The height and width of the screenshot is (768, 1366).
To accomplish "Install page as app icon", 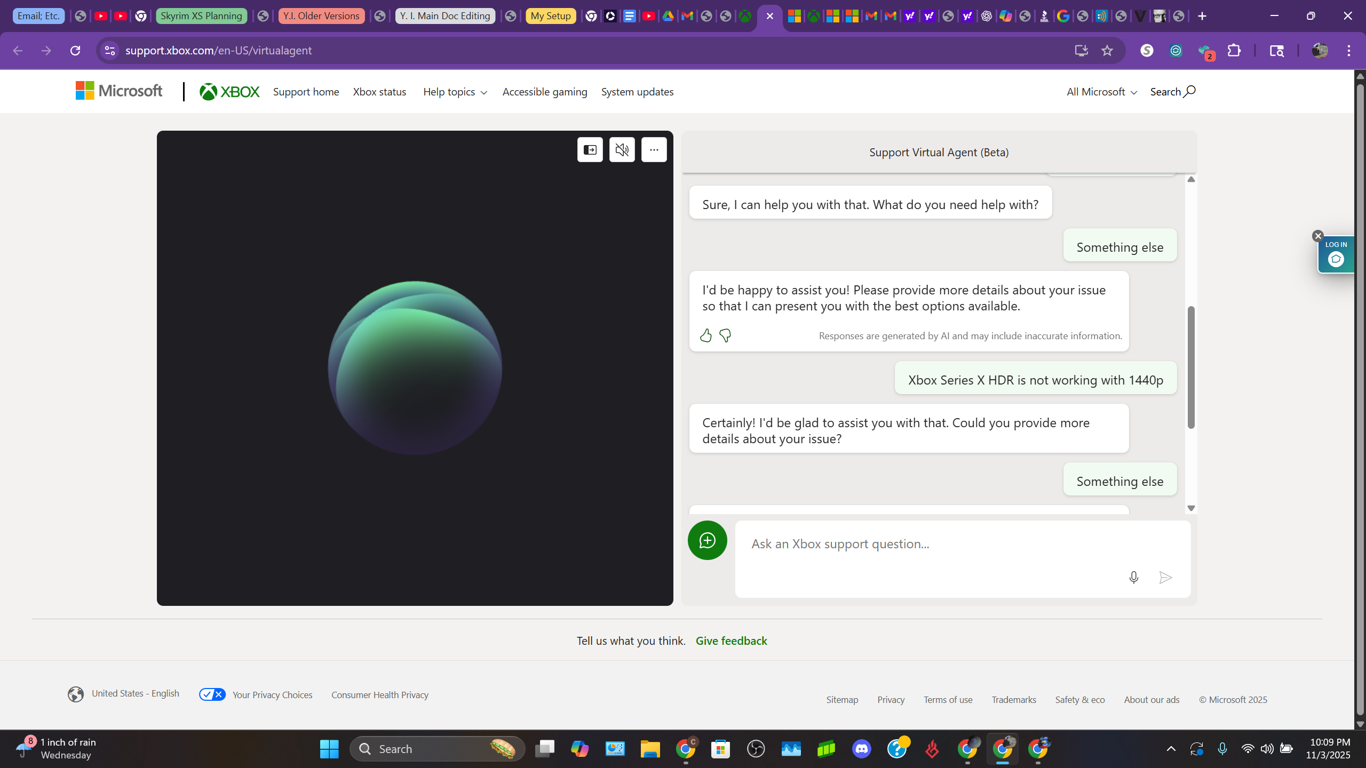I will point(1081,51).
